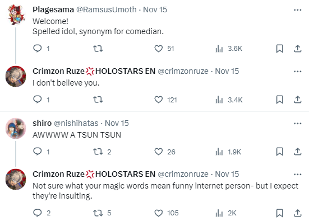Open @RamsusUmoth profile handle link
Screen dimensions: 309x221
tap(107, 10)
